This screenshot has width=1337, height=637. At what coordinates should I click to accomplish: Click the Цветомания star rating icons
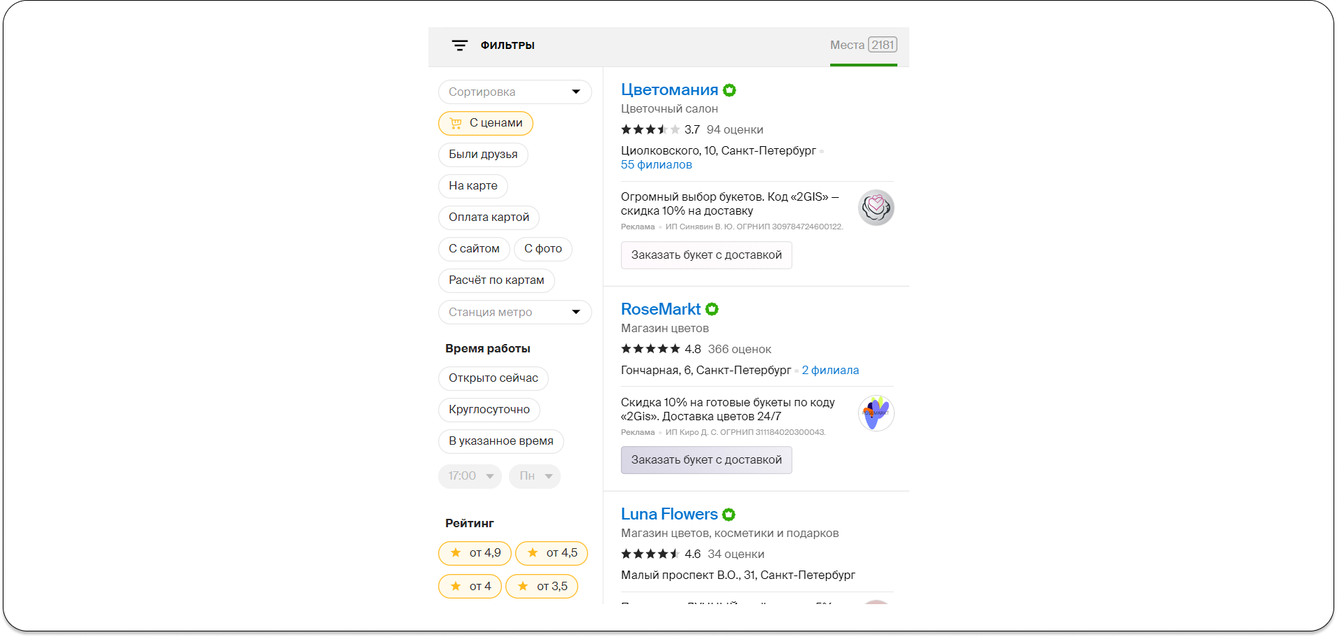click(650, 129)
